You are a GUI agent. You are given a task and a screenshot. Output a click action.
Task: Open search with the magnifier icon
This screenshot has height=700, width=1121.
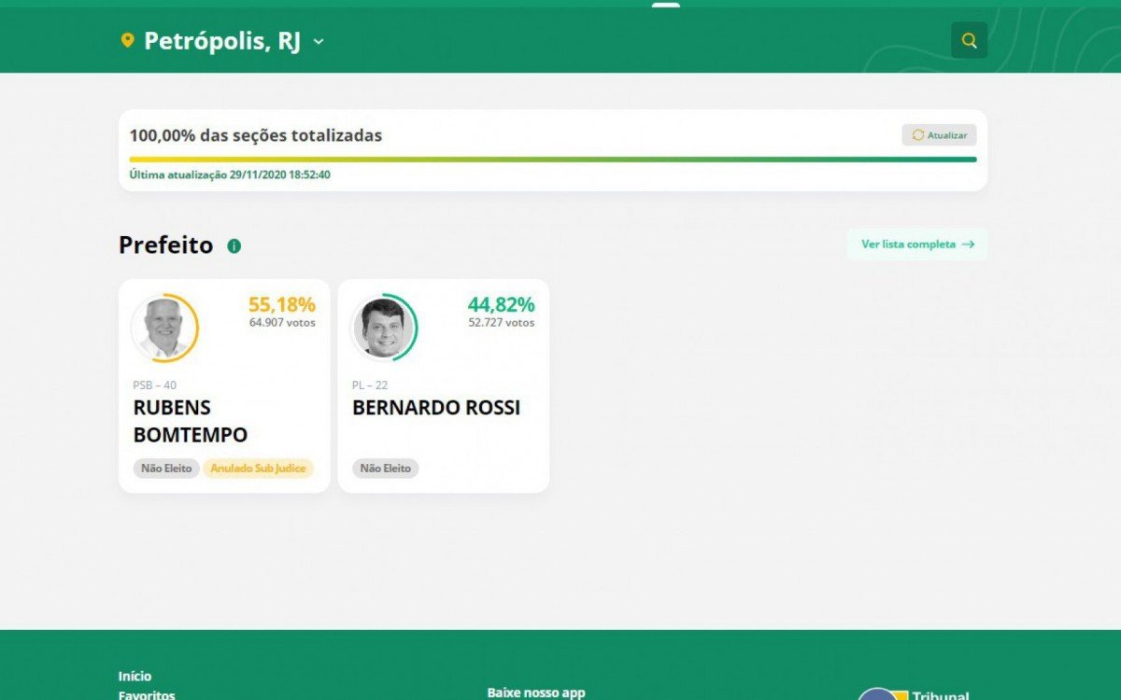pos(969,40)
